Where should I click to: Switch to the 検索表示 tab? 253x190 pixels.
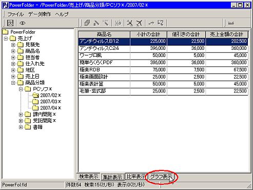[x=89, y=177]
